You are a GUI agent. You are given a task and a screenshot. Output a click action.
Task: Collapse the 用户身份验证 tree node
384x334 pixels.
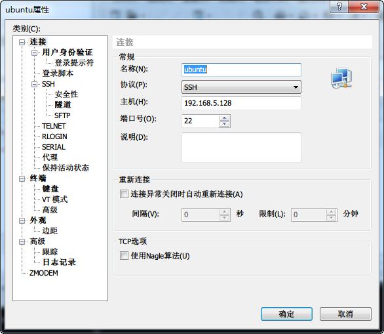(x=35, y=52)
